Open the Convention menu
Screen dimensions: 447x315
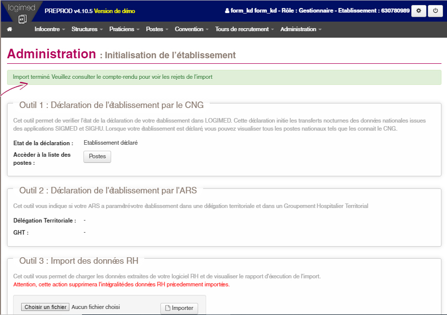tap(192, 29)
